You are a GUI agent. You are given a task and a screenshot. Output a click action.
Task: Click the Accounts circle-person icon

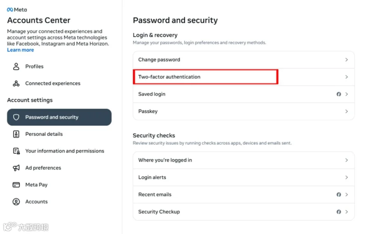click(16, 202)
